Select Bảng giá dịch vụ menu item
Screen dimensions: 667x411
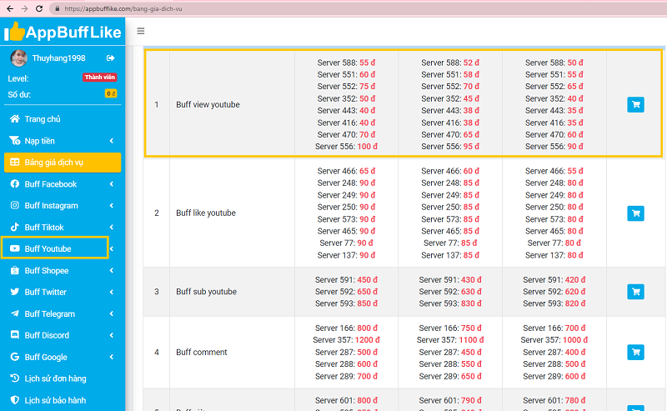[x=63, y=163]
